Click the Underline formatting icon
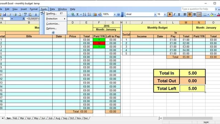220x124 pixels. [179, 14]
